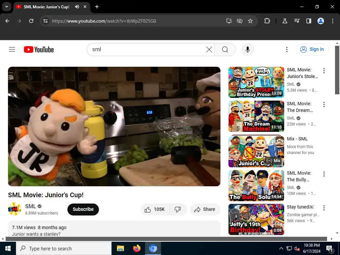Viewport: 340px width, 255px height.
Task: Start voice search with microphone
Action: pyautogui.click(x=247, y=49)
